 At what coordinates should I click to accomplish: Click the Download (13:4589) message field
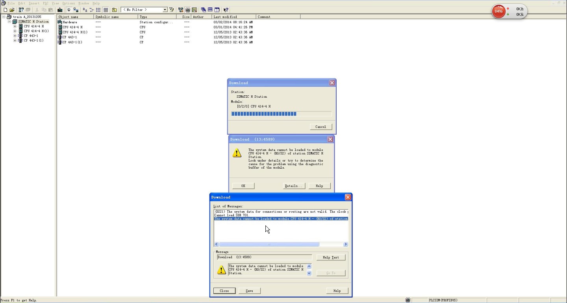click(x=265, y=257)
